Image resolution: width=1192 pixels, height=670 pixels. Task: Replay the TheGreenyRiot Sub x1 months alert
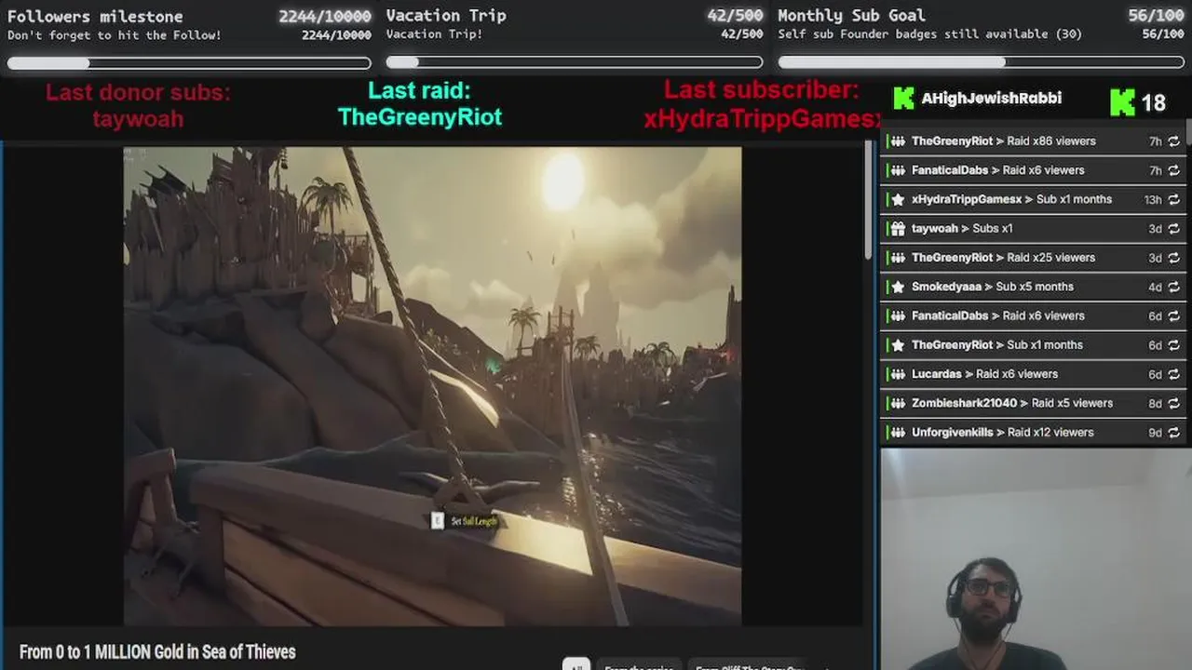[1173, 344]
